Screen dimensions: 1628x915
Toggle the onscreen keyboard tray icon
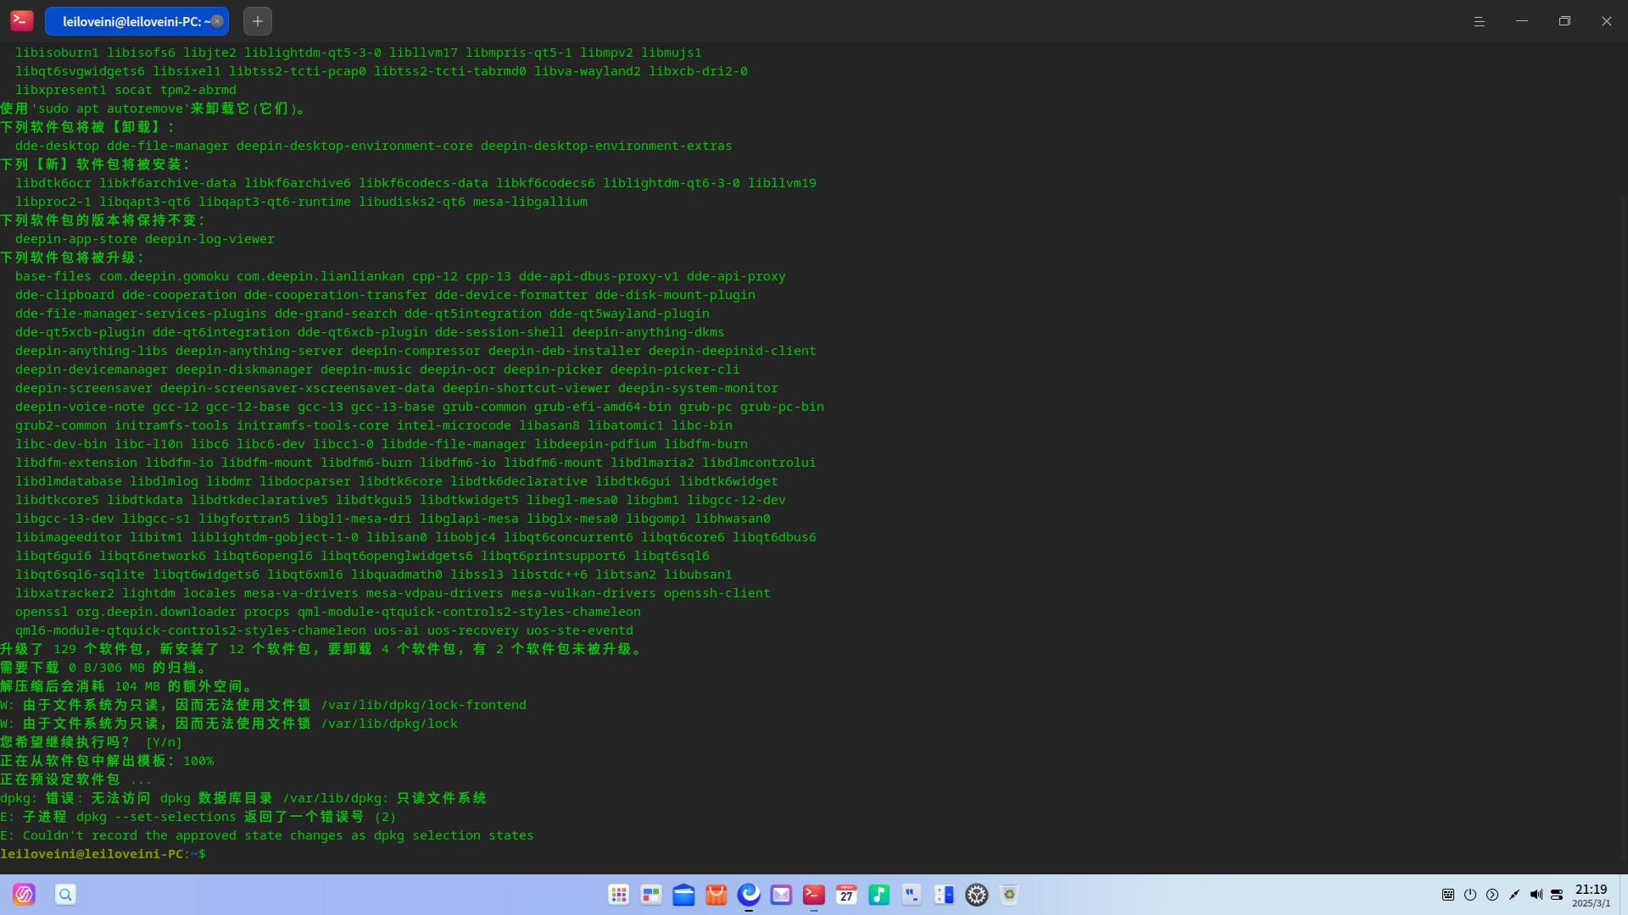click(1448, 895)
